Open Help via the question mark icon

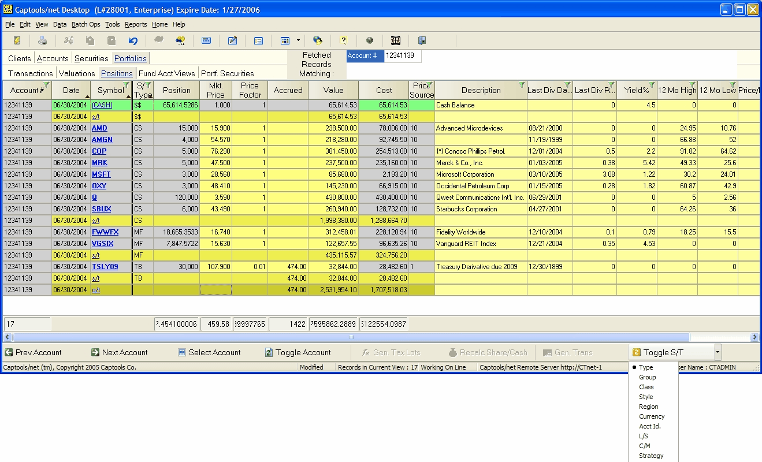click(x=343, y=40)
